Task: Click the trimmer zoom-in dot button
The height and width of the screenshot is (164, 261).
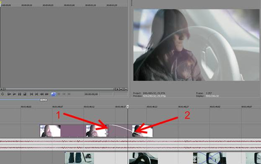Action: (x=121, y=89)
